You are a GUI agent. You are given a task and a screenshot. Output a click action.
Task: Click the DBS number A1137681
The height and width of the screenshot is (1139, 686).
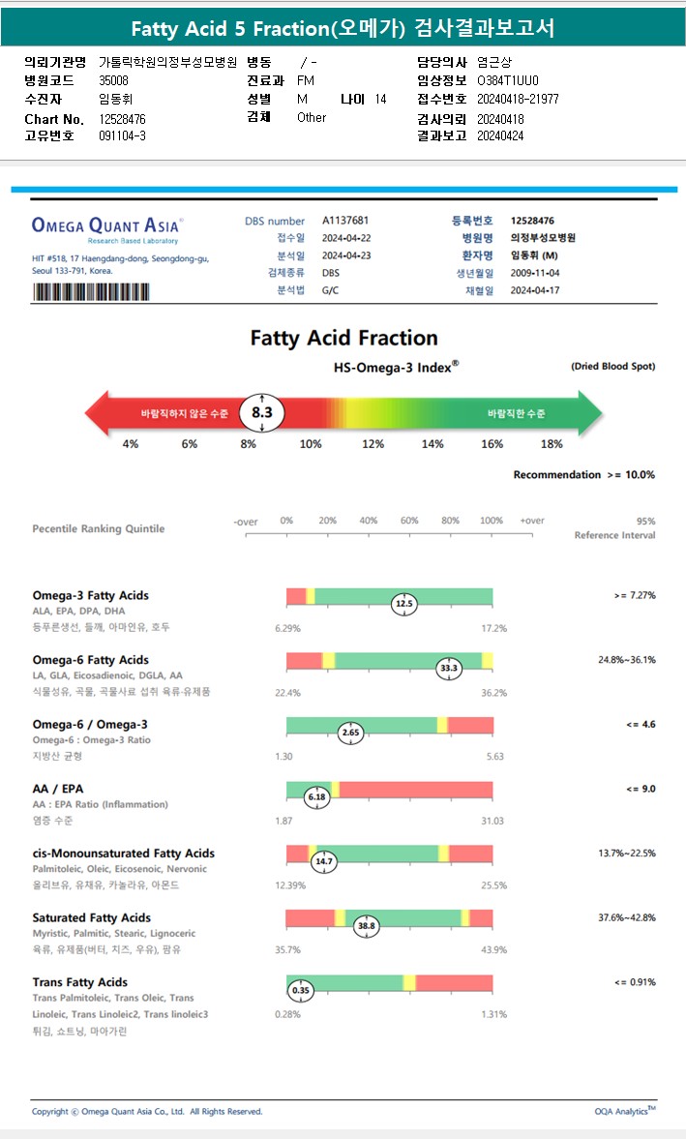pos(345,221)
